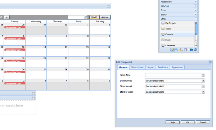216x130 pixels.
Task: Switch to the Subscriptions tab
Action: click(138, 68)
